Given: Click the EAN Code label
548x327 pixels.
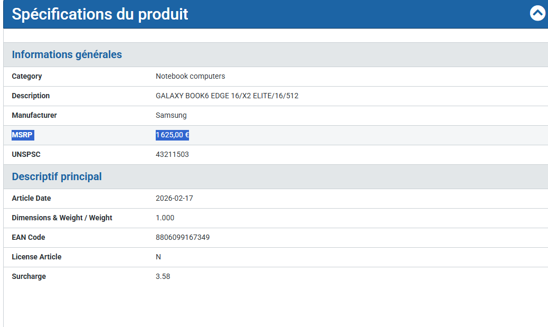Looking at the screenshot, I should [29, 238].
